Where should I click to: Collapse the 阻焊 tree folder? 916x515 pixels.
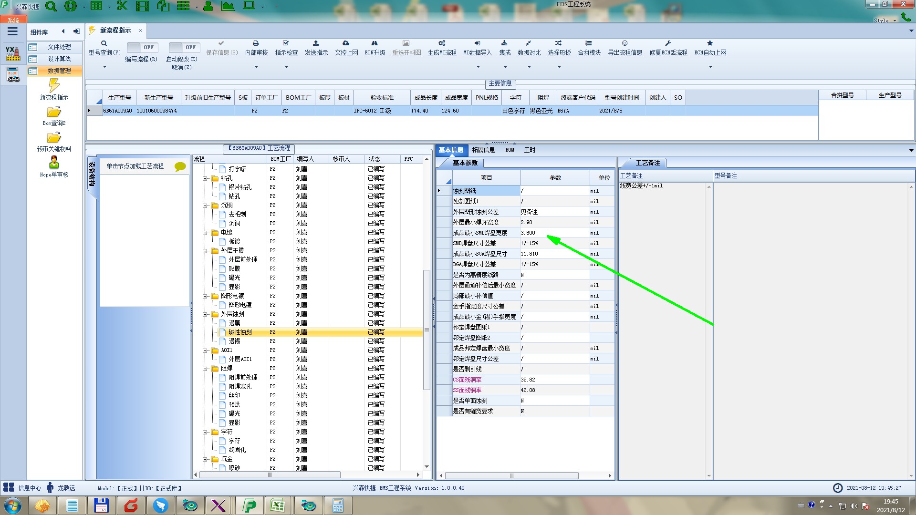(206, 369)
